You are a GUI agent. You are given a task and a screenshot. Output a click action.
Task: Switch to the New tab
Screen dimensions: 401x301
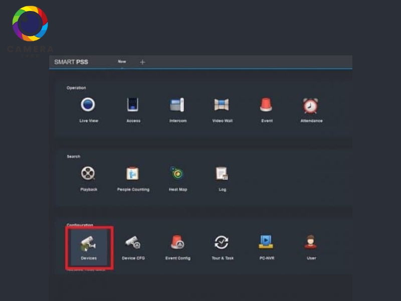[x=122, y=62]
